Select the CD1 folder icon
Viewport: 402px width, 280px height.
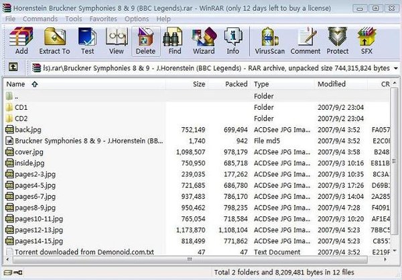(9, 107)
